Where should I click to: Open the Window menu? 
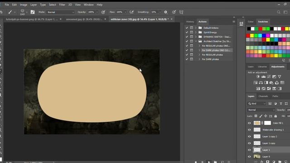[89, 5]
